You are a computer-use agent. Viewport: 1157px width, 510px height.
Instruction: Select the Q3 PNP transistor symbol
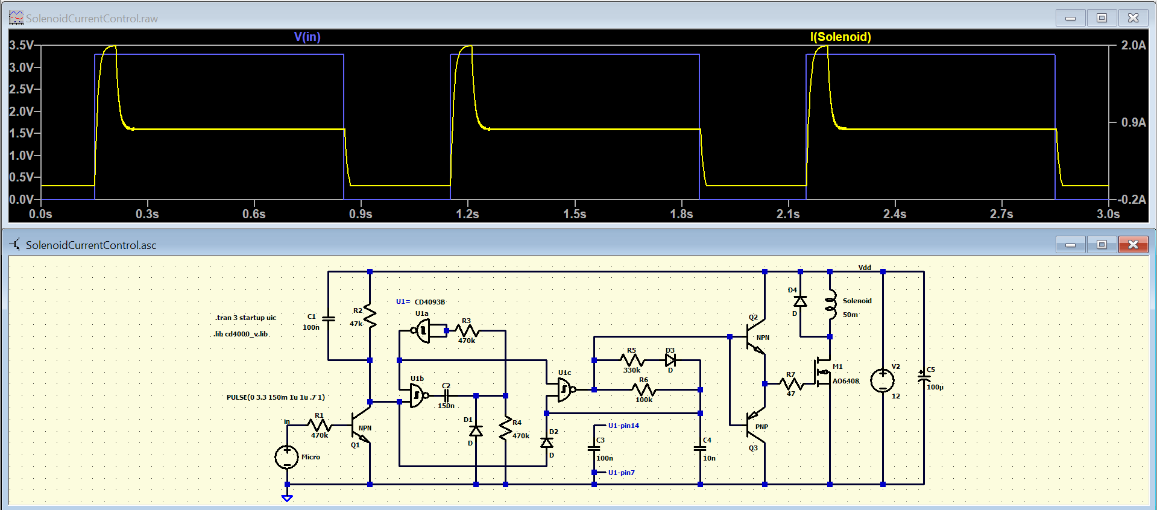point(755,426)
